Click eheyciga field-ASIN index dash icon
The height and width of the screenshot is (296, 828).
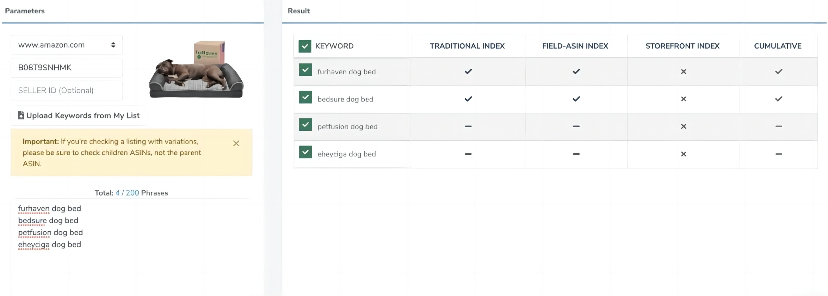point(576,154)
